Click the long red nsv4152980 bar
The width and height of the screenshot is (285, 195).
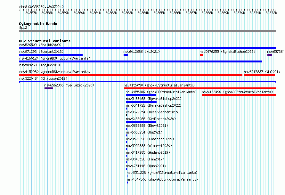[131, 75]
